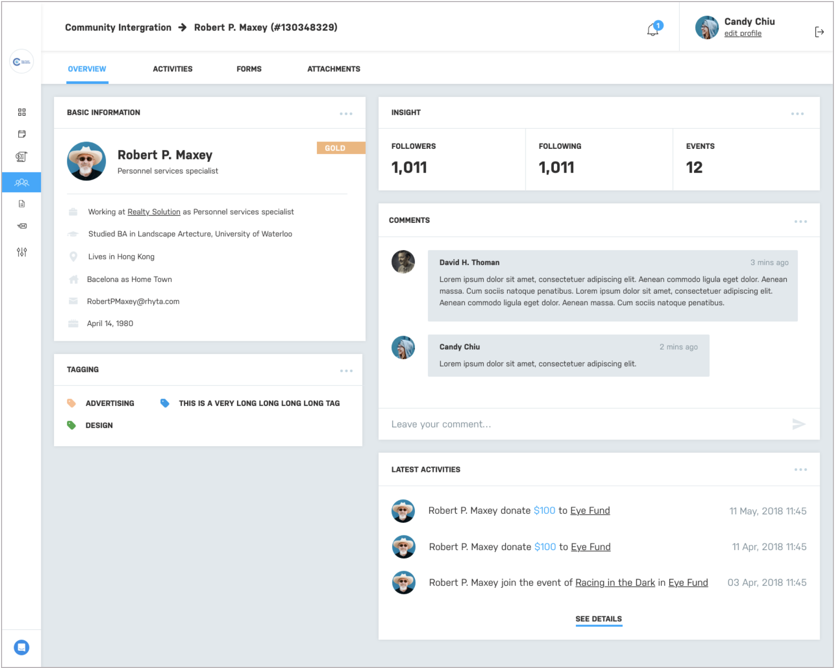
Task: Open the settings sliders icon in sidebar
Action: click(22, 252)
